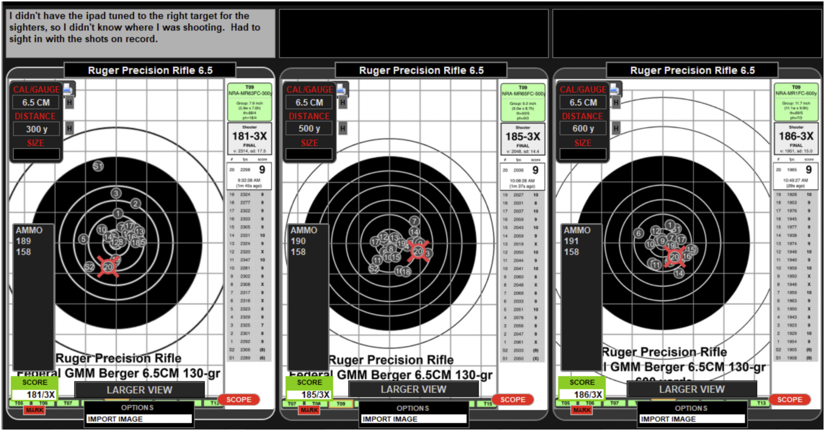Image resolution: width=825 pixels, height=431 pixels.
Task: Click empty SIZE field on 300 y panel
Action: (x=36, y=154)
